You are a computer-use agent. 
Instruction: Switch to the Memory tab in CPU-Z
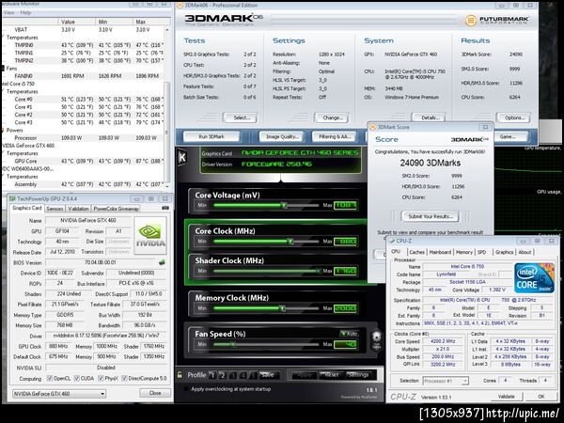(464, 252)
